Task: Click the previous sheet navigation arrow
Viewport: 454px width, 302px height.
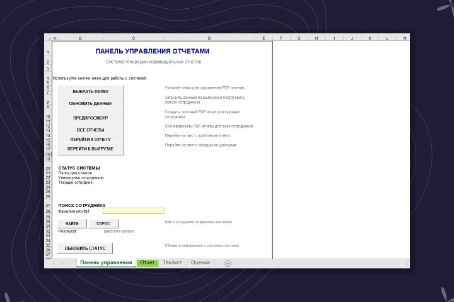Action: click(x=54, y=263)
